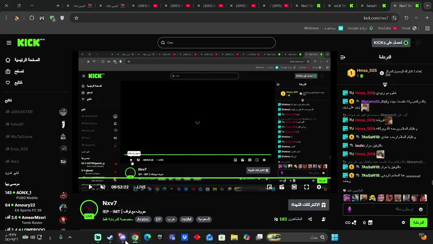The width and height of the screenshot is (433, 244).
Task: Toggle fullscreen in the player
Action: tap(306, 187)
